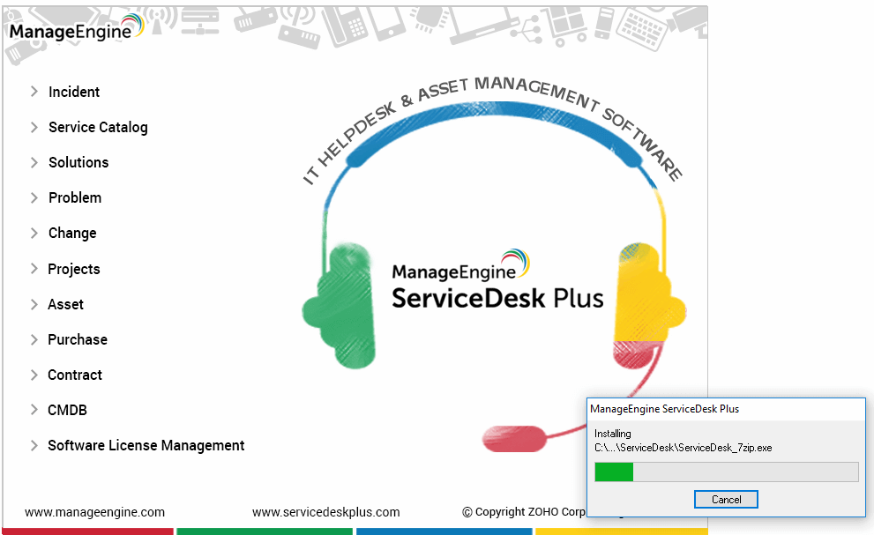Expand the Asset chevron
874x535 pixels.
[x=34, y=304]
